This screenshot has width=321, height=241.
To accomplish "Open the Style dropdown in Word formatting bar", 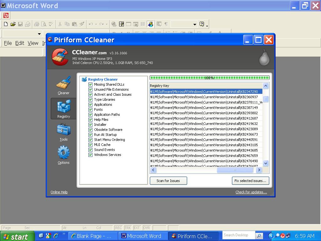I will [x=39, y=34].
